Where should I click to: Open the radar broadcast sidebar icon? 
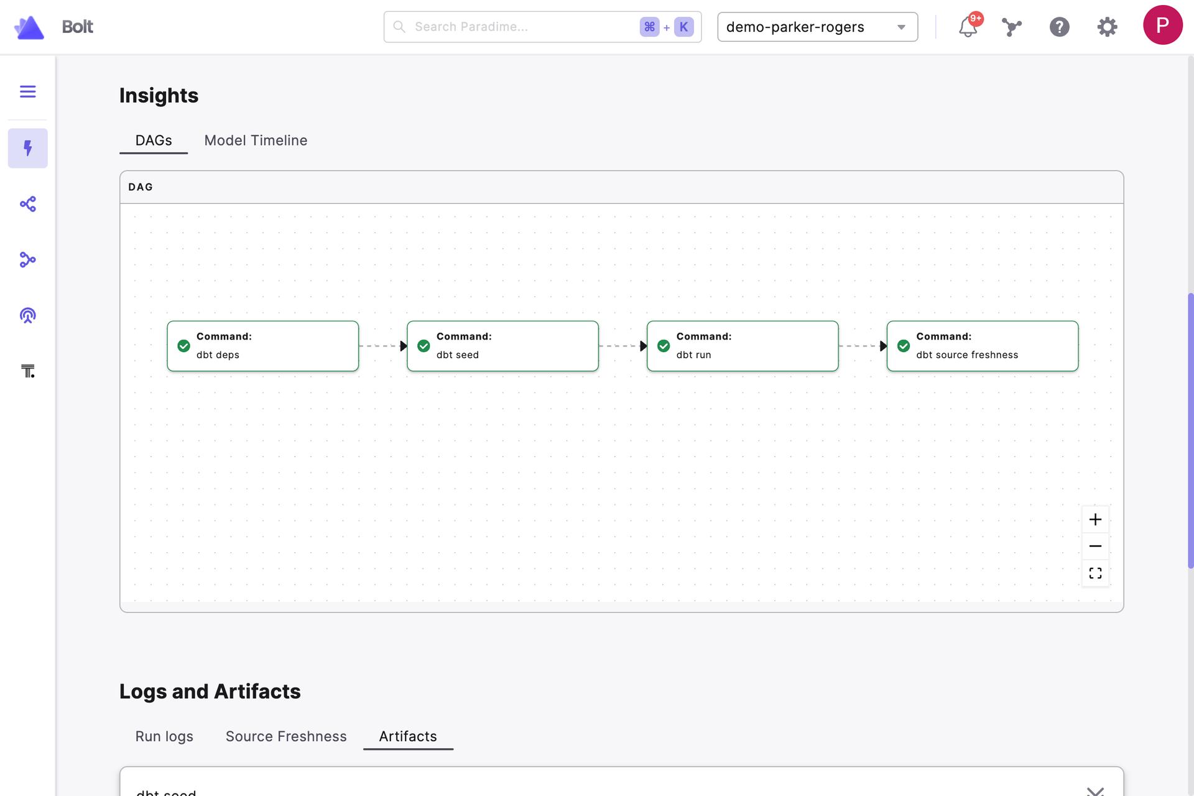(x=27, y=315)
